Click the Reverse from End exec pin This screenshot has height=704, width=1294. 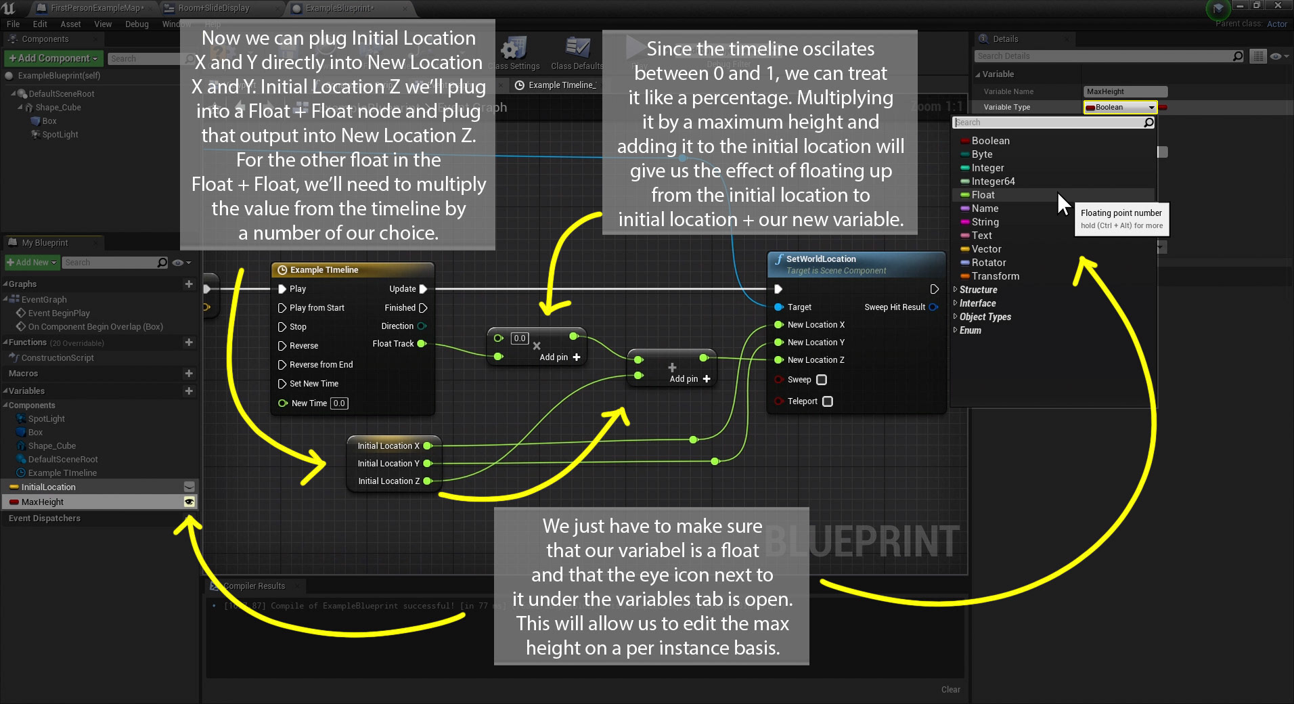click(282, 365)
